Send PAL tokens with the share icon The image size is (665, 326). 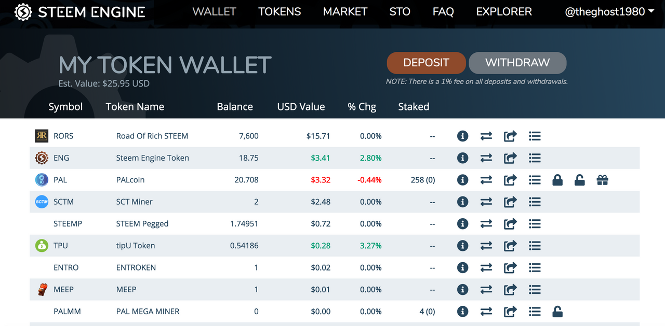coord(510,180)
